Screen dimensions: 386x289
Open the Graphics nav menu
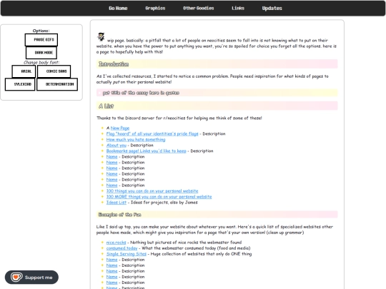pyautogui.click(x=155, y=8)
